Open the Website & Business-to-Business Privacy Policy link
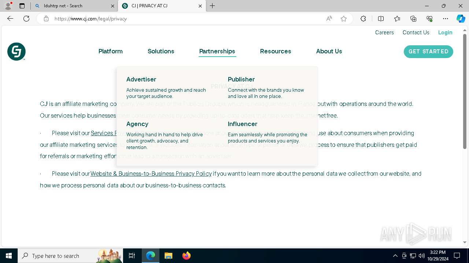The width and height of the screenshot is (469, 263). (x=151, y=174)
